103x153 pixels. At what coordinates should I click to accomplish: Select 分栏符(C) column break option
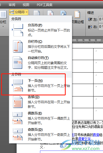(x=41, y=46)
